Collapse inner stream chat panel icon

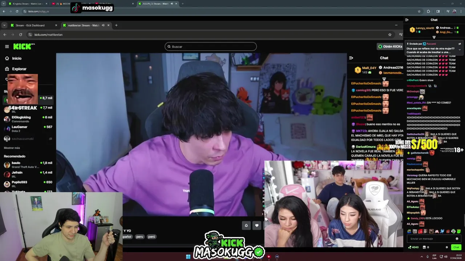pos(351,58)
